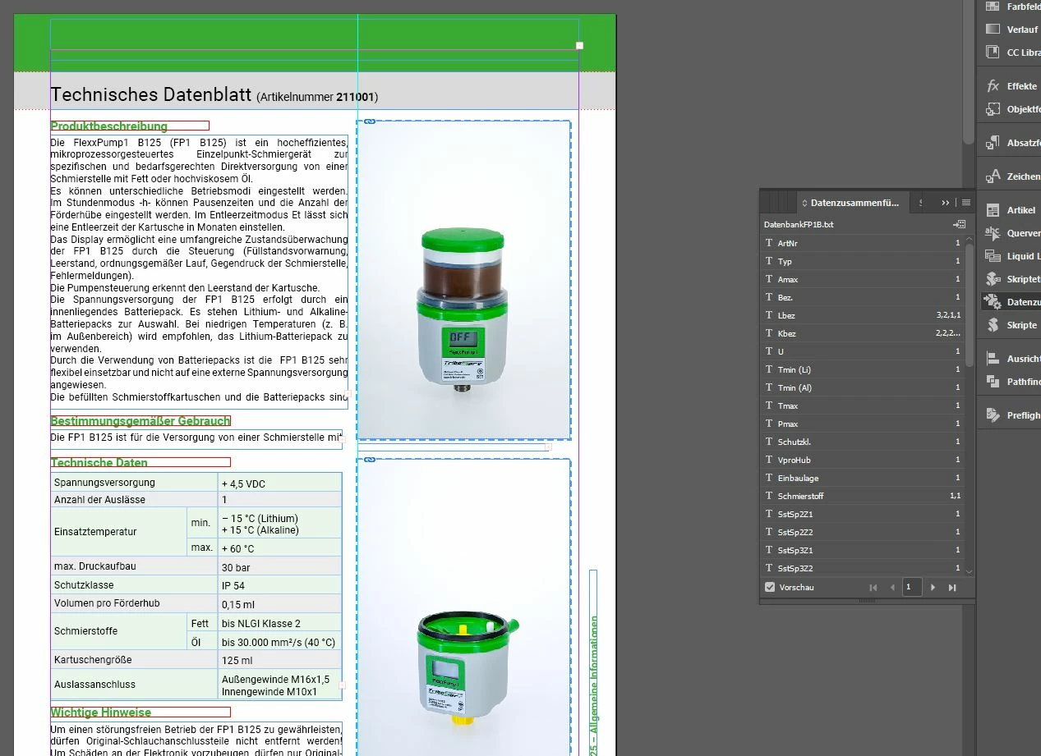Select the Pmax data field

click(x=863, y=424)
